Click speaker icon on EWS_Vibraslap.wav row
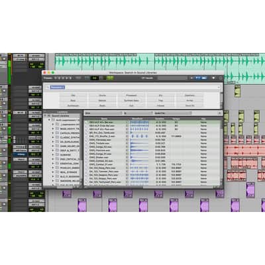The image size is (265, 265). (127, 140)
